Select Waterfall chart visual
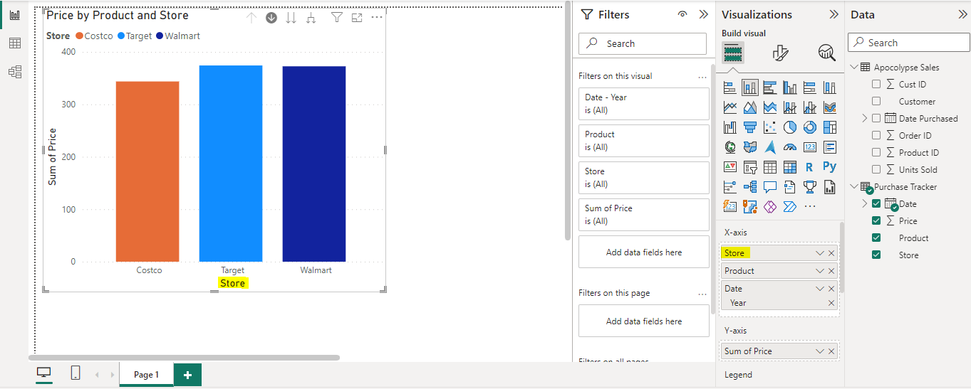This screenshot has width=971, height=389. pyautogui.click(x=729, y=127)
